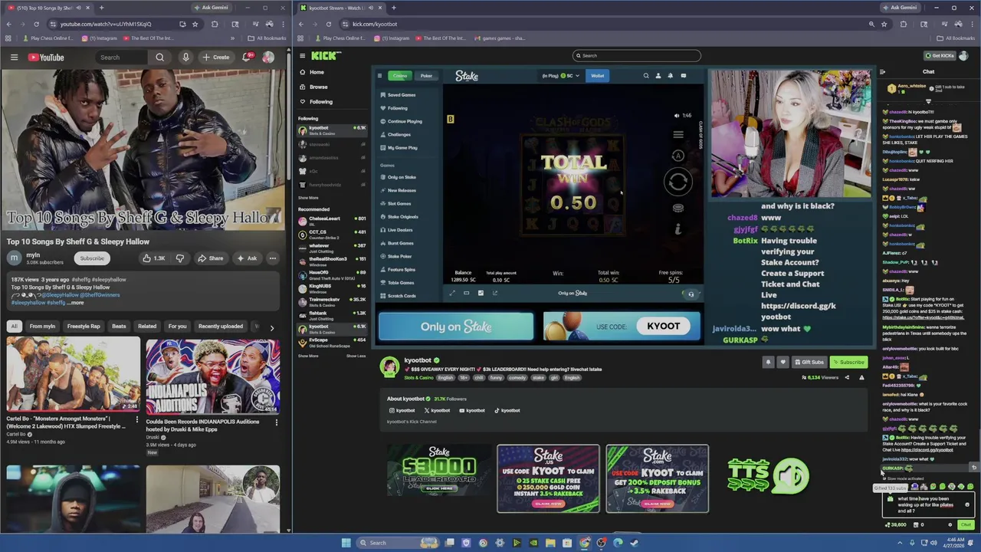
Task: Follow kyootbot with heart button
Action: 783,362
